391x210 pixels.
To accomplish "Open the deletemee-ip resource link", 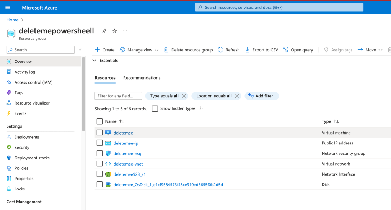I will coord(125,143).
